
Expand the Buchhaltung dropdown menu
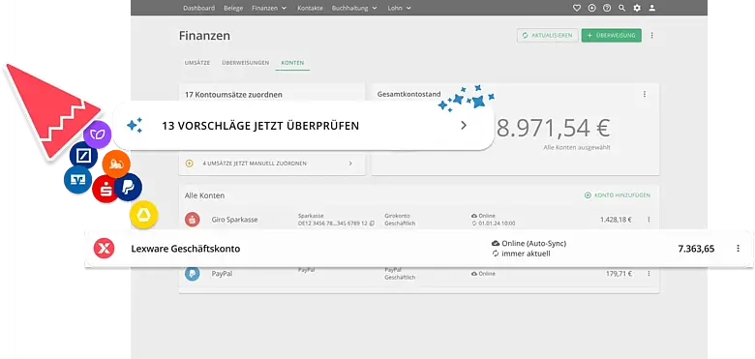pos(355,8)
